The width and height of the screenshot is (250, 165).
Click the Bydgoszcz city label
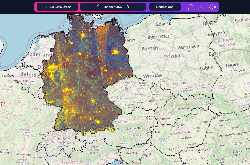coord(159,37)
